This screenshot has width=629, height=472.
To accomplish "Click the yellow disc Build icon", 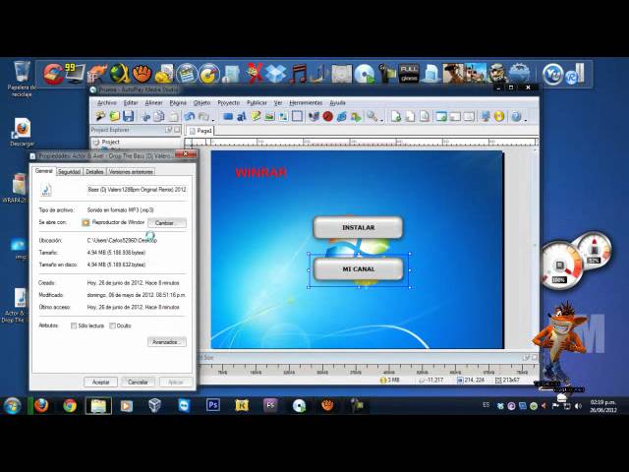I will (x=499, y=116).
